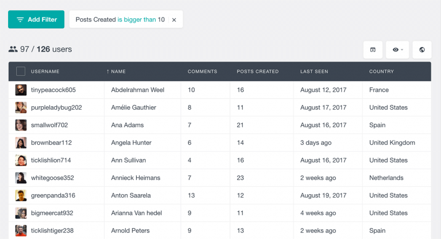441x239 pixels.
Task: Open the table layout icon button
Action: [x=373, y=50]
